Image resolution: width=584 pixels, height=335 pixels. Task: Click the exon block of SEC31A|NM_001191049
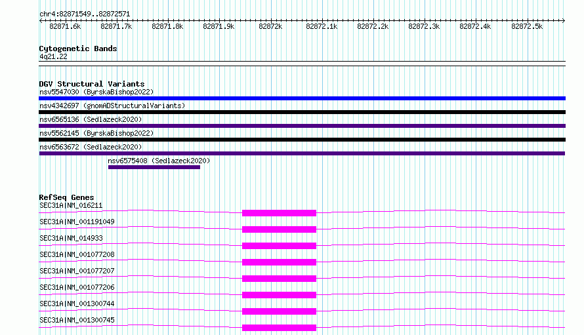pos(279,229)
